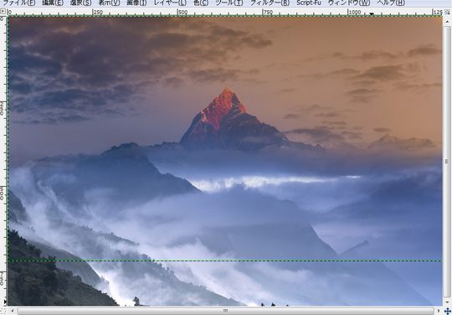
Task: Open the ウィンドウ(W) menu
Action: click(x=349, y=3)
